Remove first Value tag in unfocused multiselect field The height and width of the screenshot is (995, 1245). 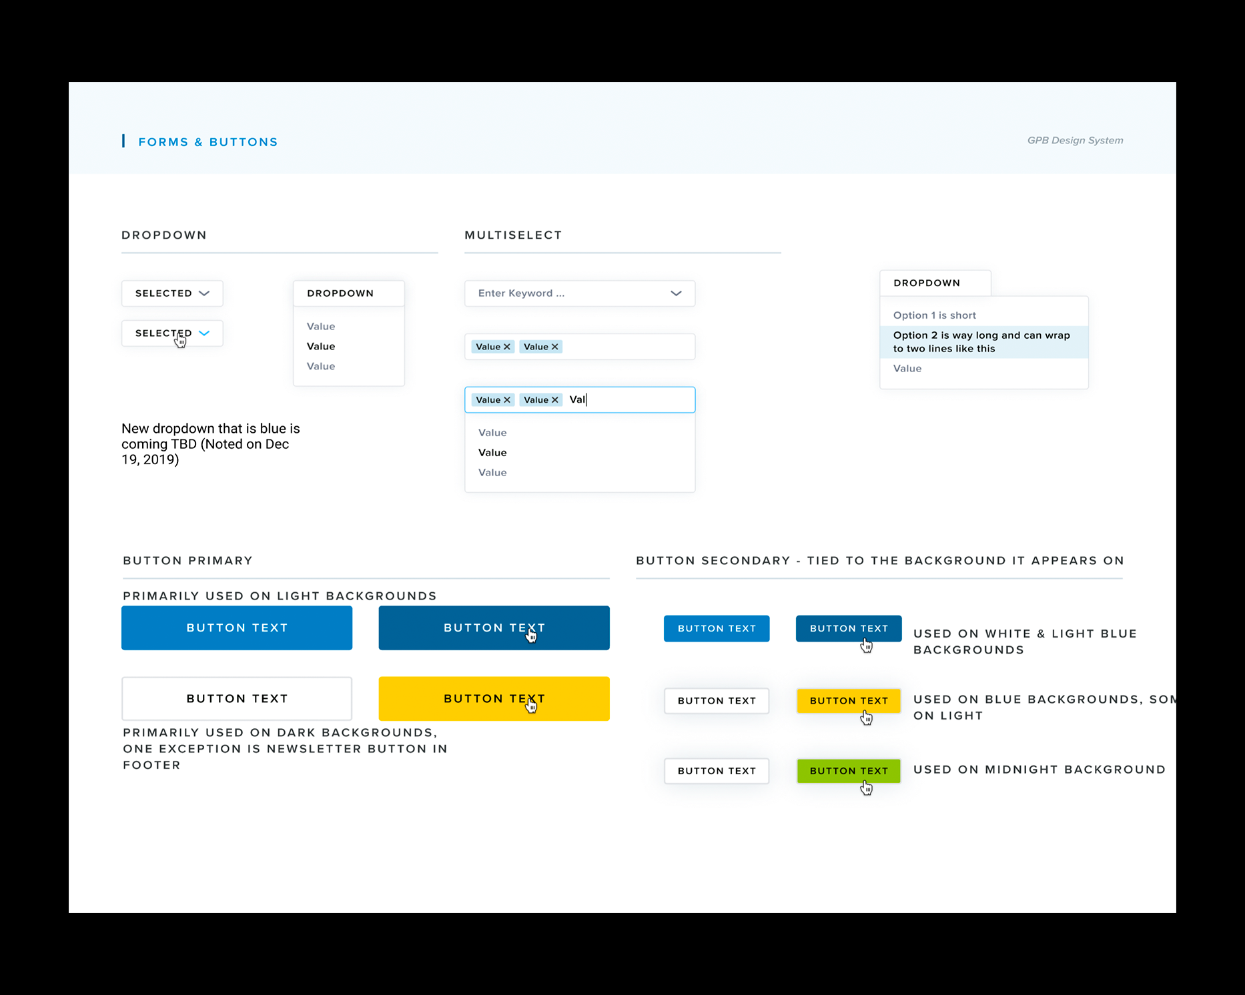click(507, 347)
